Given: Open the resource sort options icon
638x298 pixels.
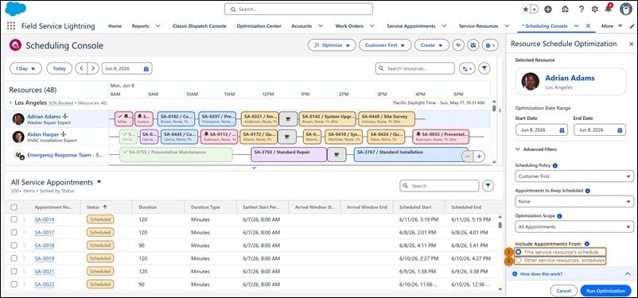Looking at the screenshot, I should 467,68.
